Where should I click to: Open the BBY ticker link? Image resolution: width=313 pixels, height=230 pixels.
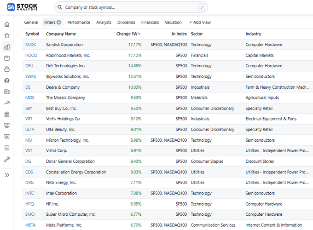(29, 108)
